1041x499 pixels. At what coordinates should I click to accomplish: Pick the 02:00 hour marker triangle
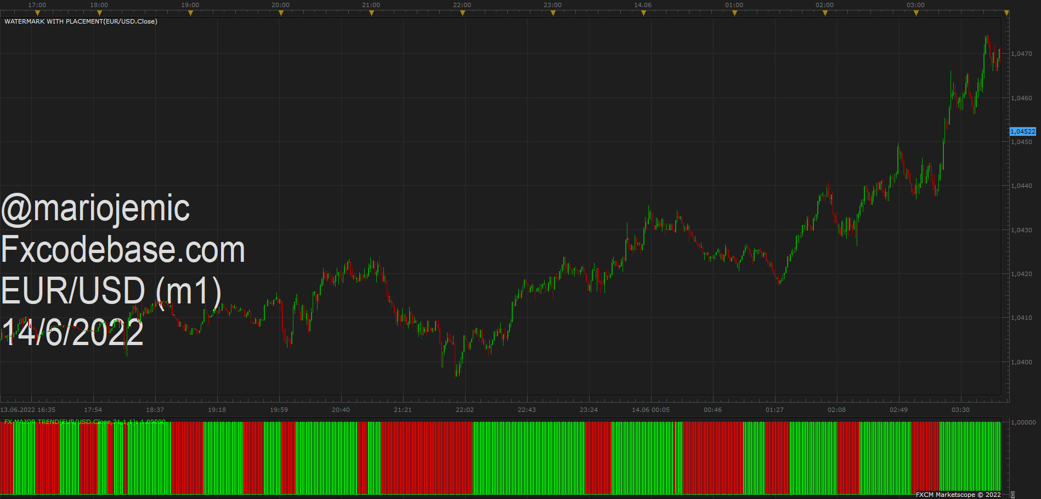[x=825, y=13]
